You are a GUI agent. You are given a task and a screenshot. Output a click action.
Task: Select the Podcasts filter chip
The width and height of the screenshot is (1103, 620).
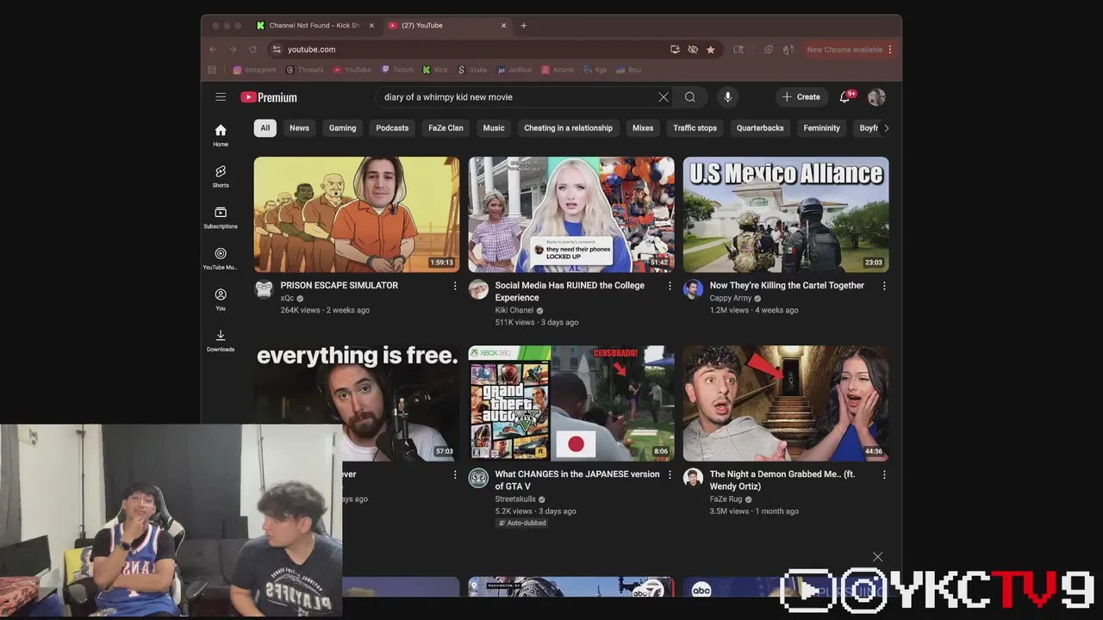[392, 128]
